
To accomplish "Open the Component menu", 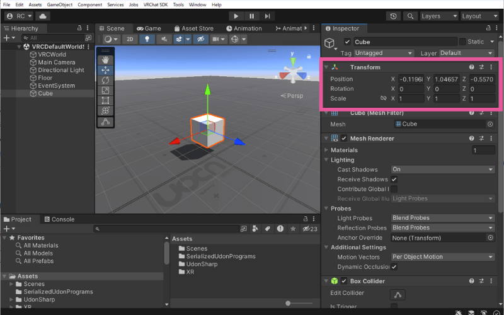I will click(89, 4).
